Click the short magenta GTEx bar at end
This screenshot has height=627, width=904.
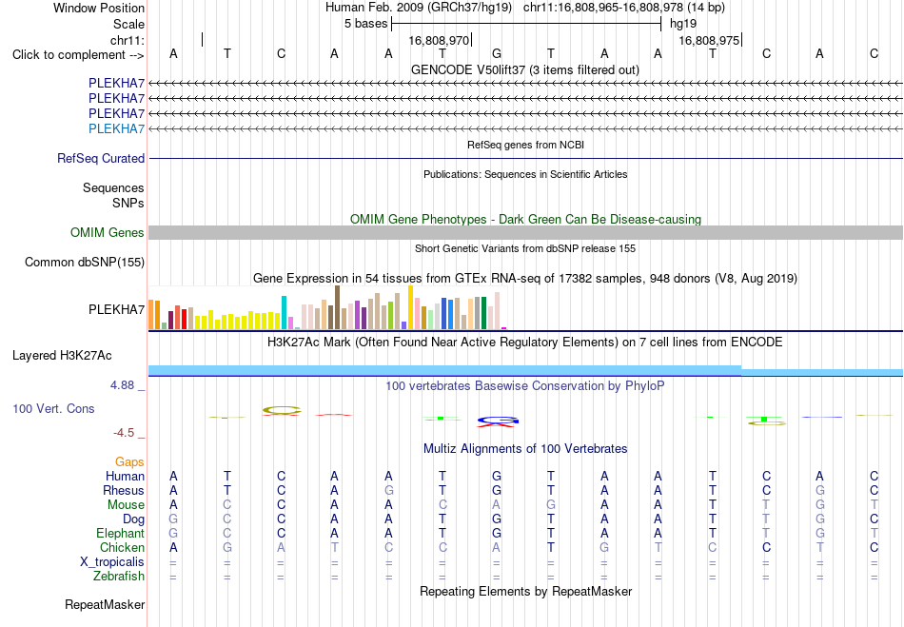(x=504, y=328)
